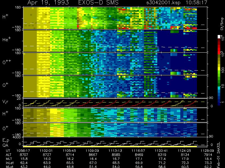Click altitude value '8707'
The image size is (225, 168).
pos(24,155)
